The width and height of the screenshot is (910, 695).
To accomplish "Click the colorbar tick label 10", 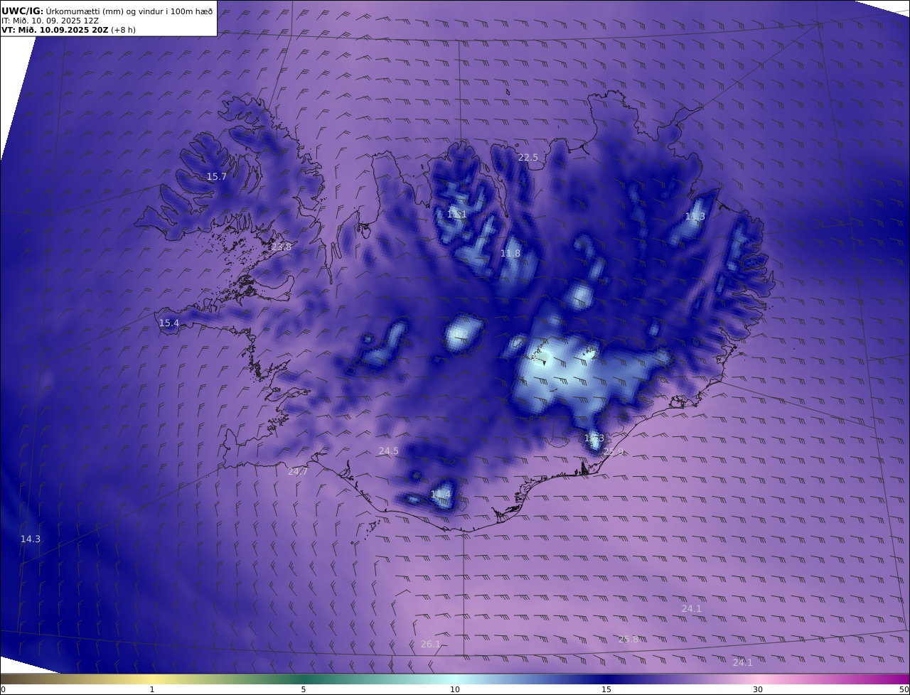I will 455,690.
